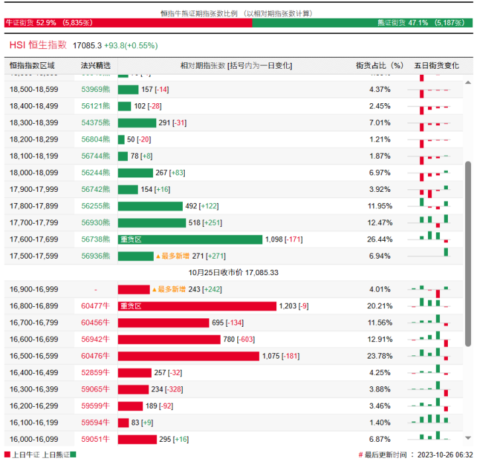The image size is (477, 465).
Task: Open the 56255熊 certificate link
Action: pyautogui.click(x=95, y=206)
